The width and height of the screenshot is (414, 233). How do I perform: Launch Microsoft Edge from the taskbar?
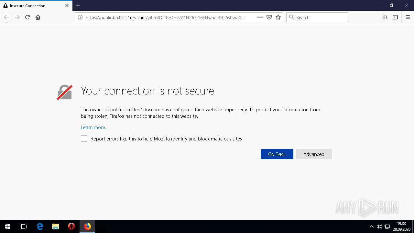(40, 227)
